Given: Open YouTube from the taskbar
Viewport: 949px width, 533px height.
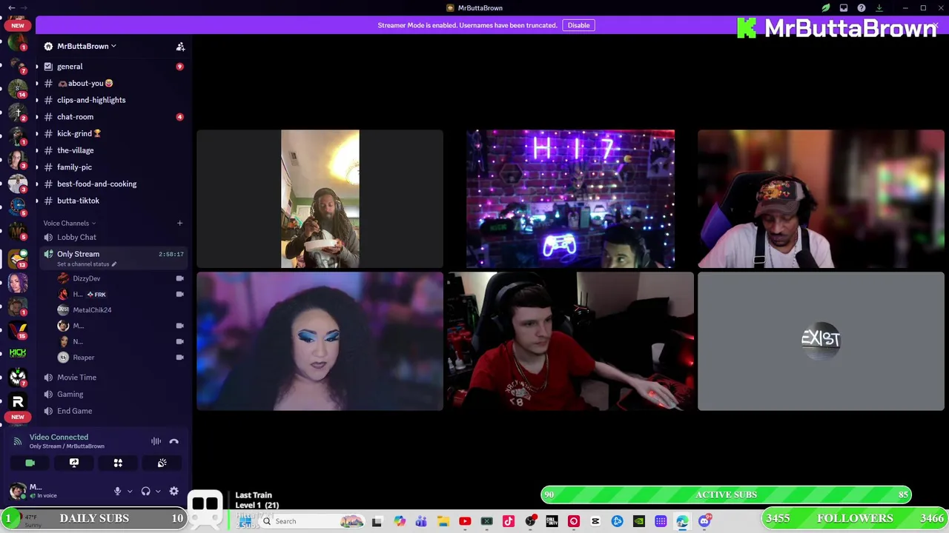Looking at the screenshot, I should pos(465,521).
